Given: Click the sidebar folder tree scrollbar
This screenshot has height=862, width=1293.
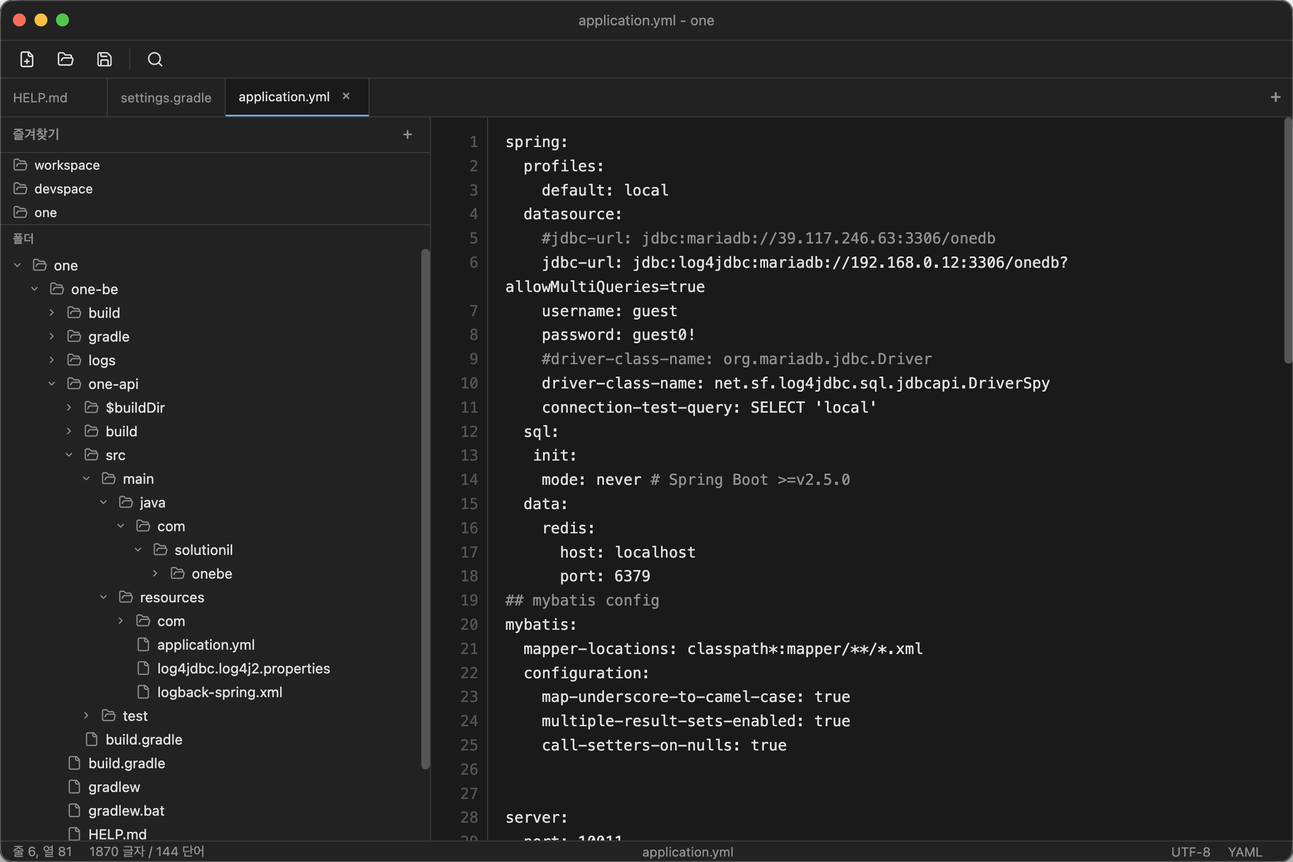Looking at the screenshot, I should [x=425, y=509].
